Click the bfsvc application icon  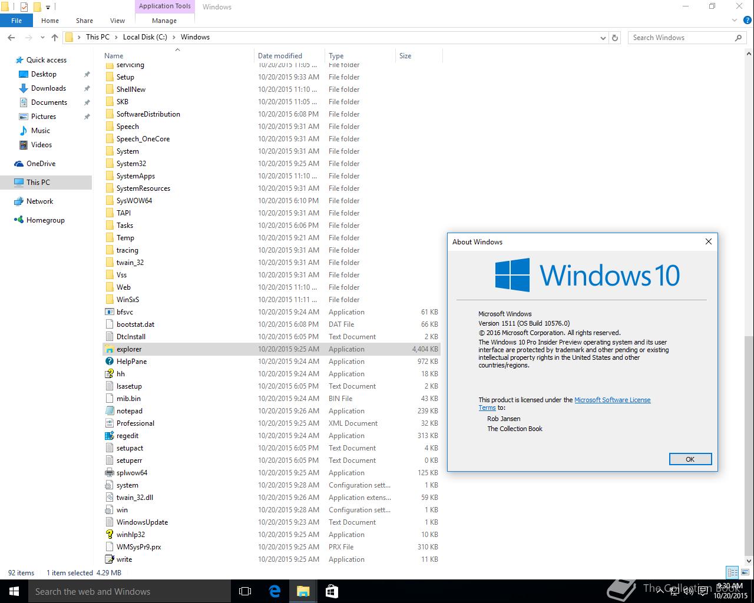point(109,312)
